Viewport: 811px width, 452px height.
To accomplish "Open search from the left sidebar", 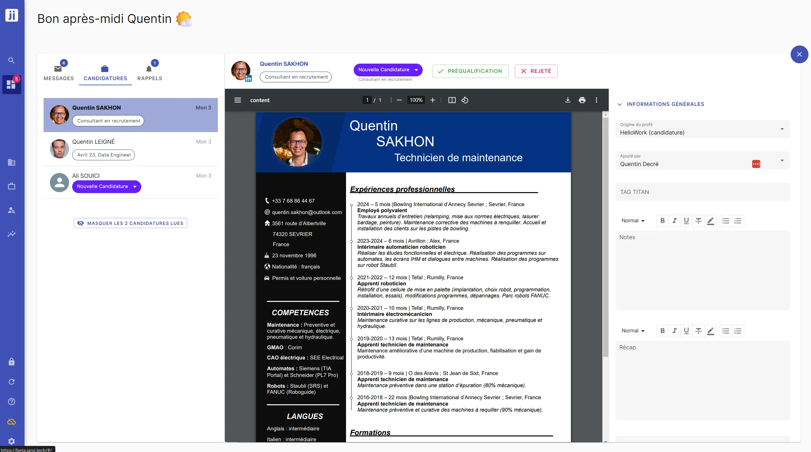I will [x=12, y=60].
